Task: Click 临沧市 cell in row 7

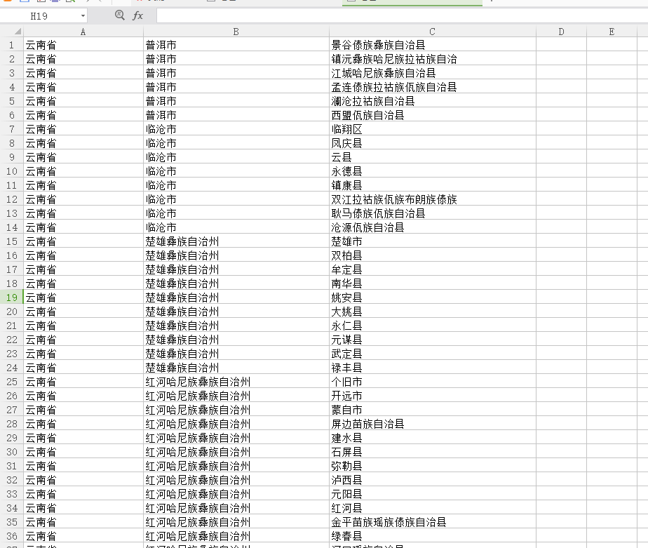Action: pos(236,129)
